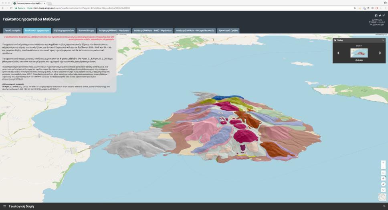Open the Γενικά στοιχεία tab
This screenshot has width=388, height=210.
tap(12, 31)
